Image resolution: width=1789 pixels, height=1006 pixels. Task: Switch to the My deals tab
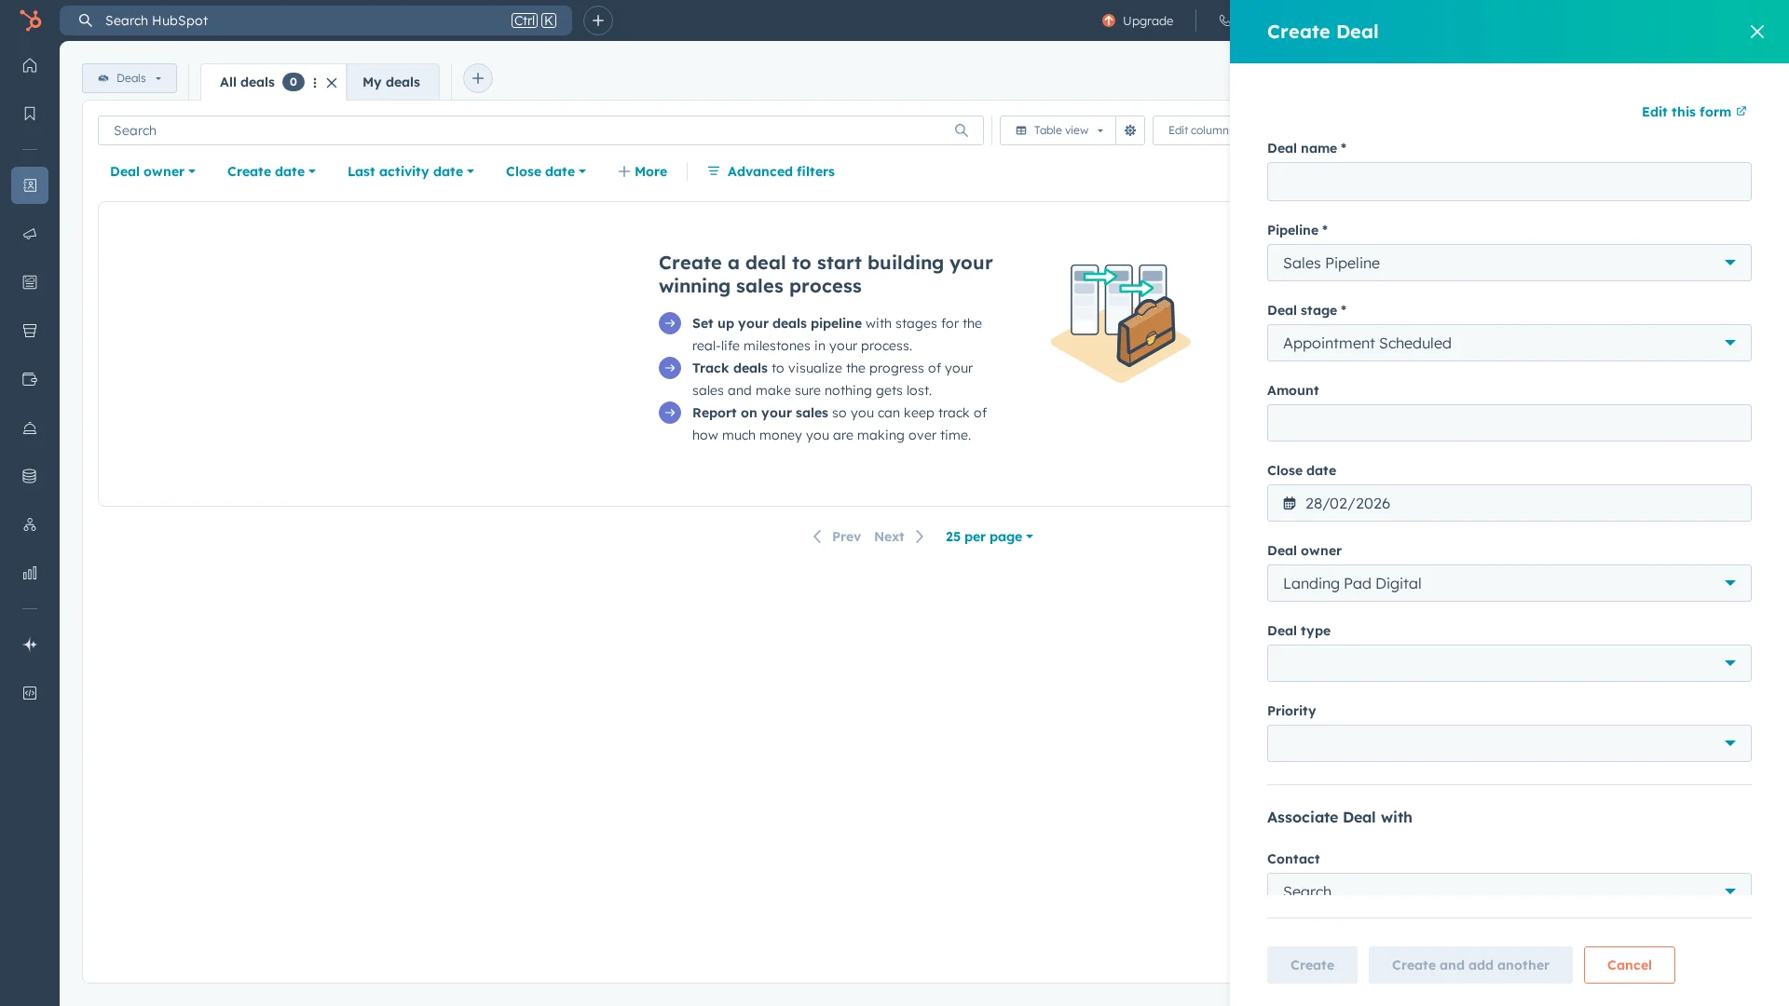point(391,82)
